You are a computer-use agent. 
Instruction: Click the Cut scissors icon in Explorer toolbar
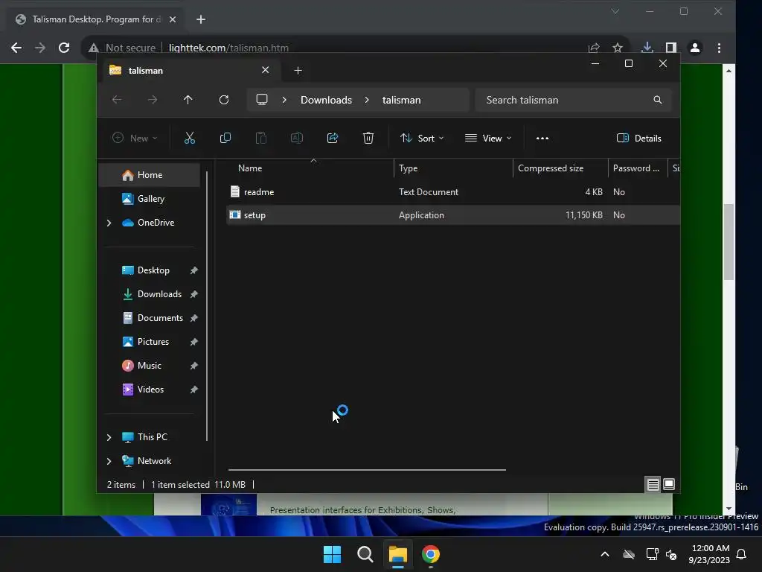click(190, 138)
